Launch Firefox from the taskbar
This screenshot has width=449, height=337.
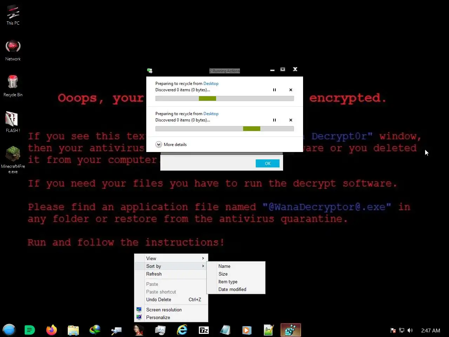[52, 330]
